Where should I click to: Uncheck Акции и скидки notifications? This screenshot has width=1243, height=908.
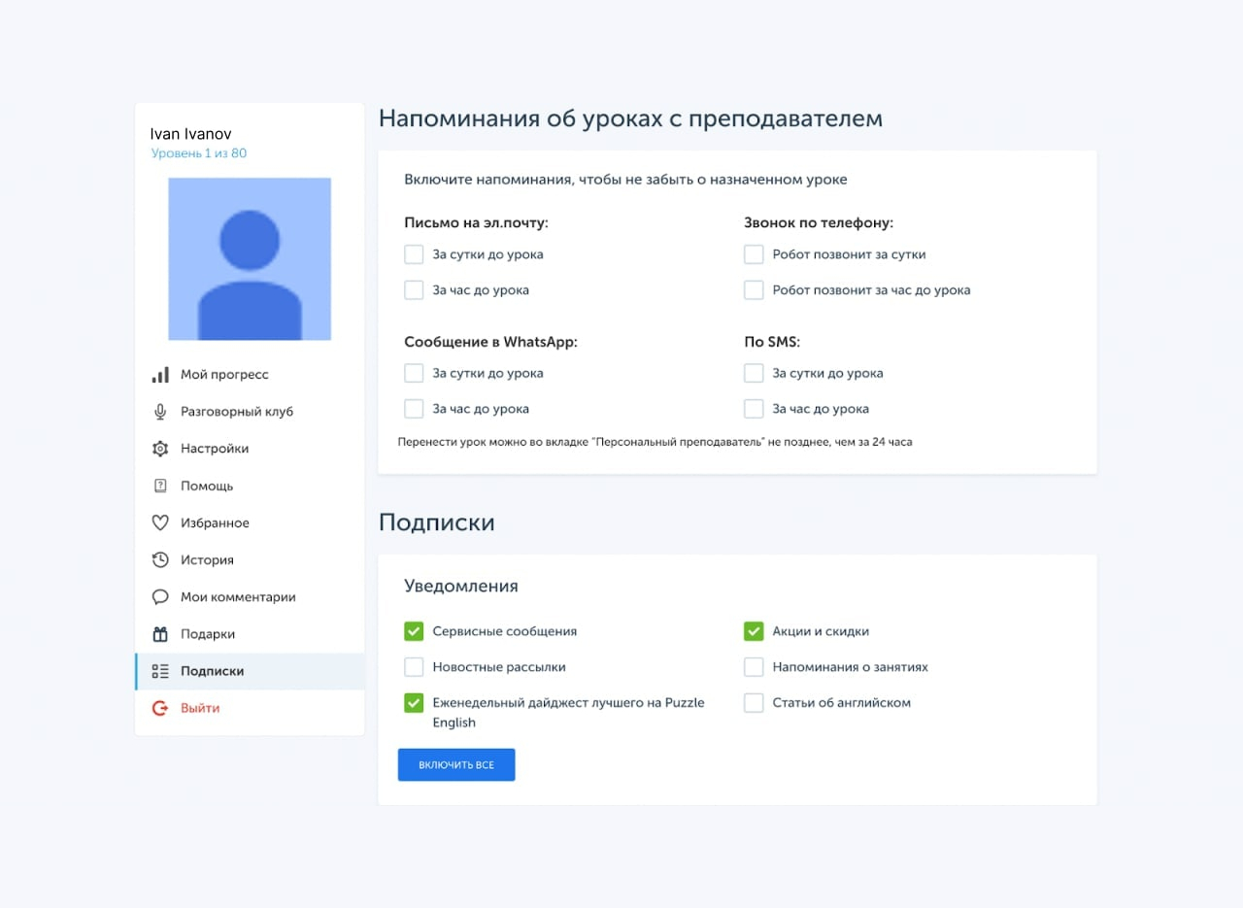(x=754, y=631)
